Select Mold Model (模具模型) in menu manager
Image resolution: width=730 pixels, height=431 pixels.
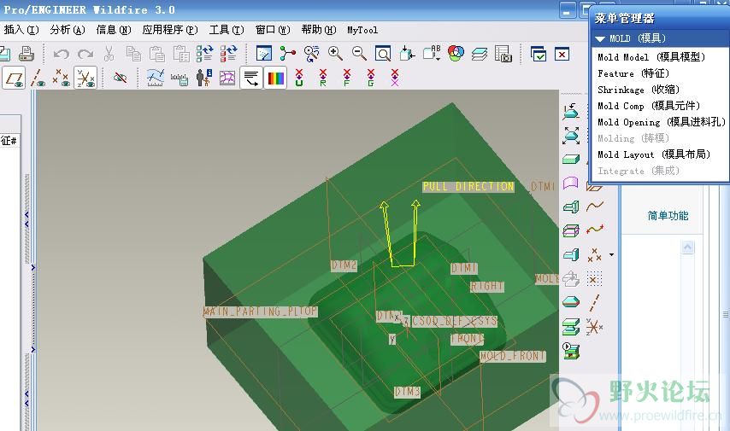click(x=651, y=57)
